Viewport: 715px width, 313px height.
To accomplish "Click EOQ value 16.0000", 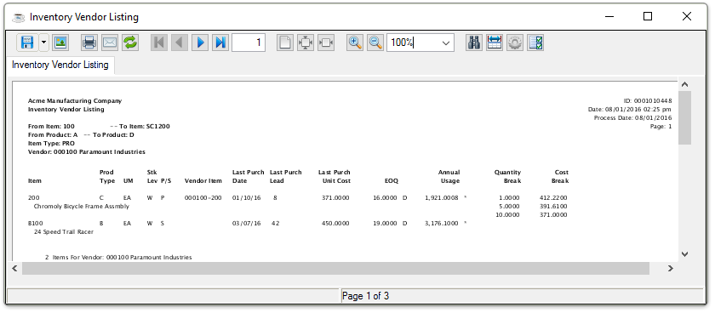I will [385, 197].
